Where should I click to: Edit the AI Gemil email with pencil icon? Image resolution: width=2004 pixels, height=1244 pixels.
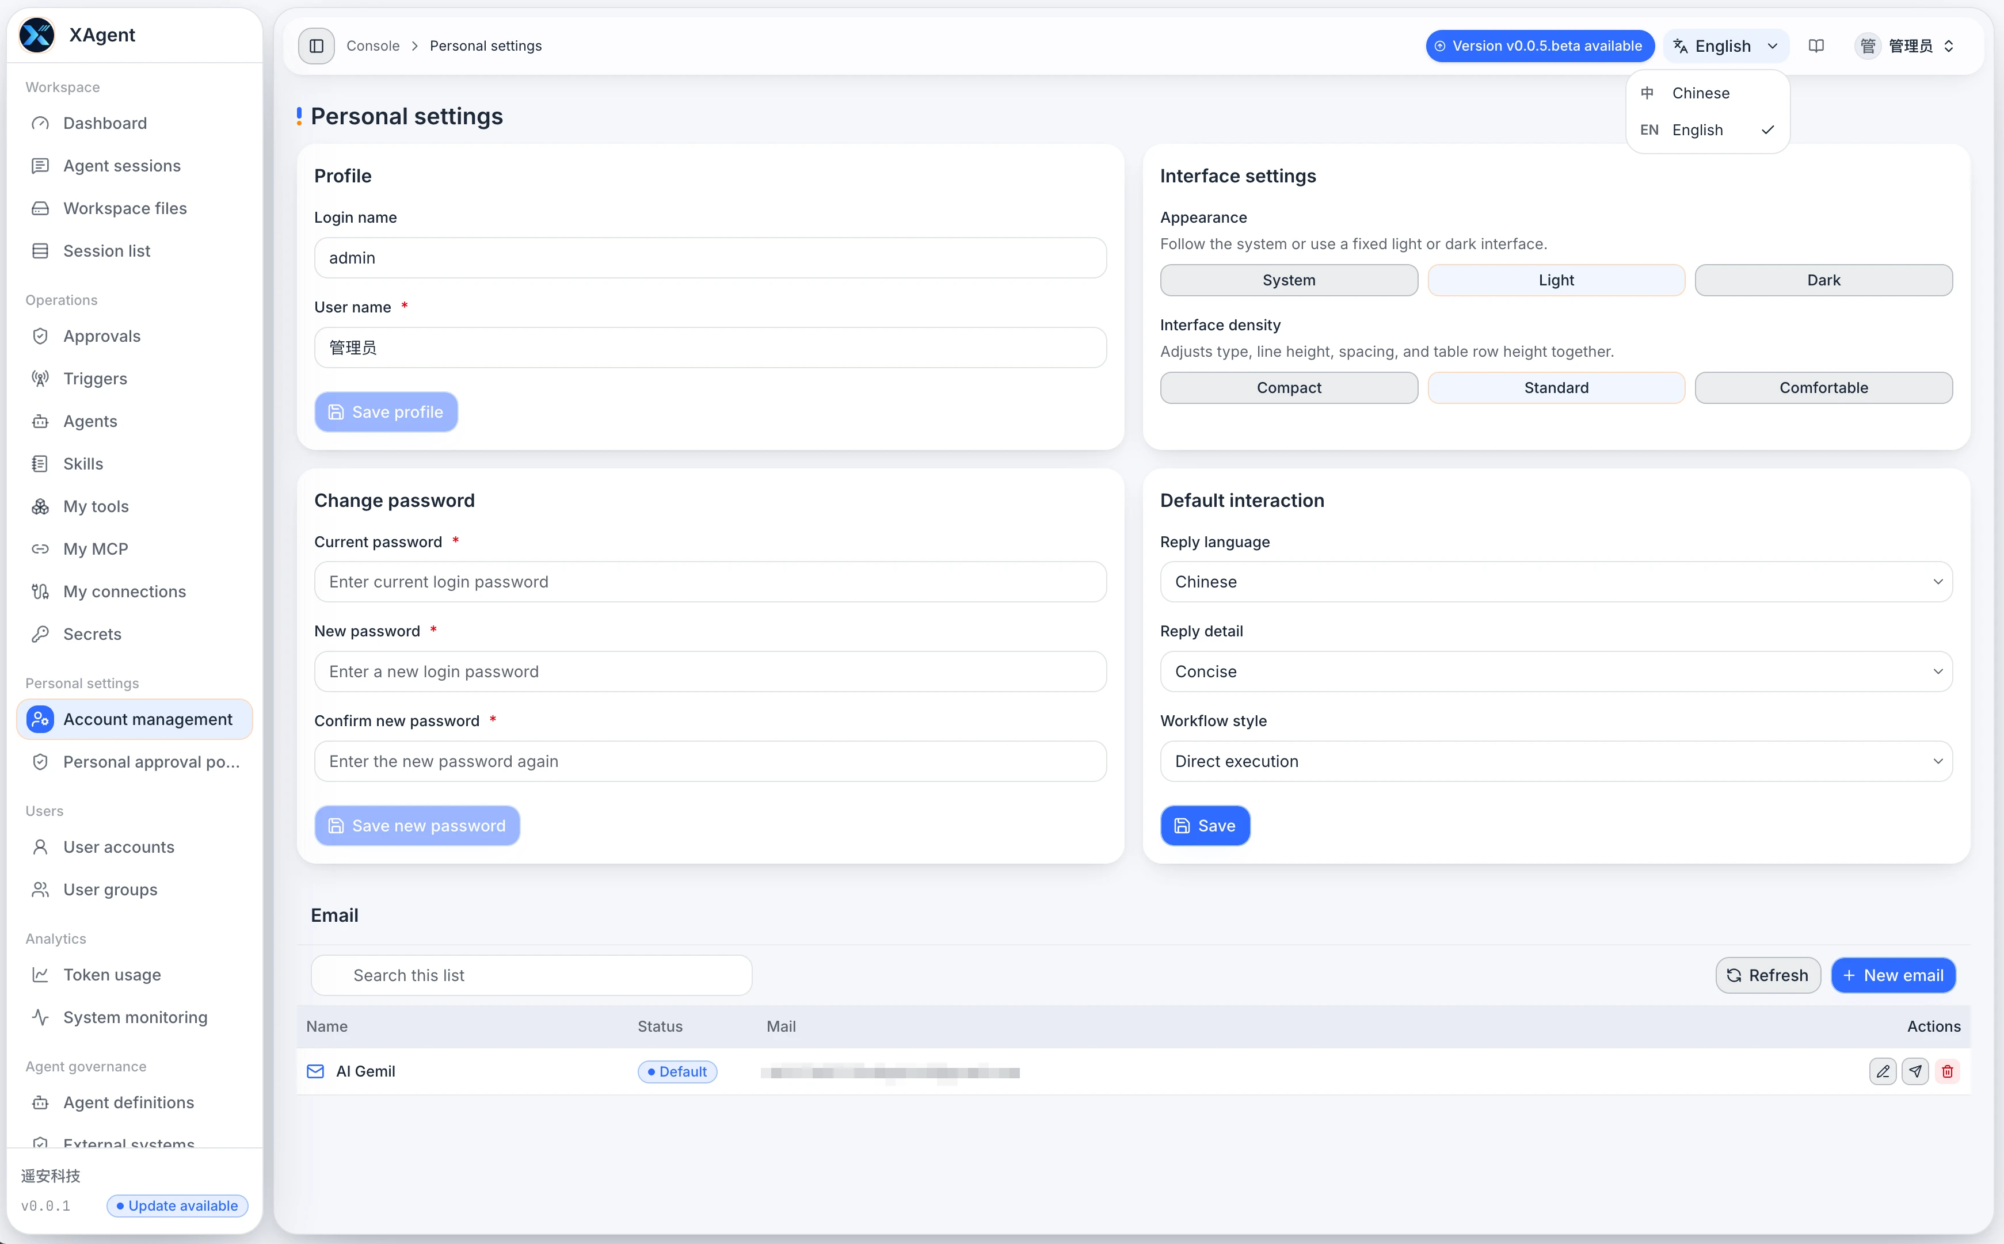click(1883, 1071)
